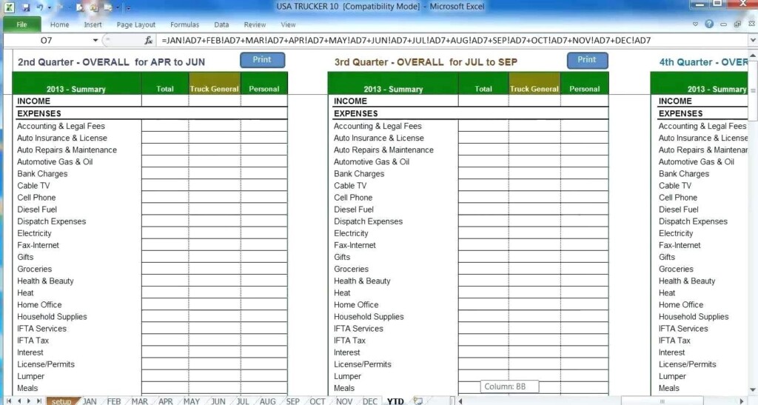The height and width of the screenshot is (405, 758).
Task: Switch to the JUL sheet tab
Action: [x=243, y=401]
